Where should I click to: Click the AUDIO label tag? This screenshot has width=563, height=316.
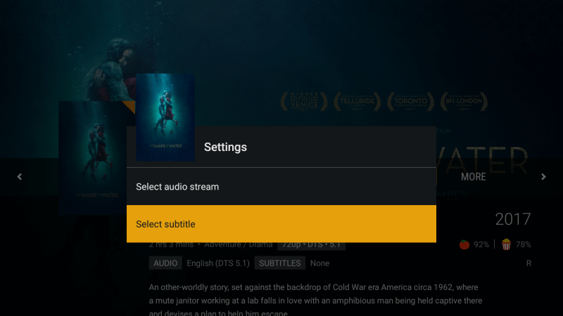[165, 263]
